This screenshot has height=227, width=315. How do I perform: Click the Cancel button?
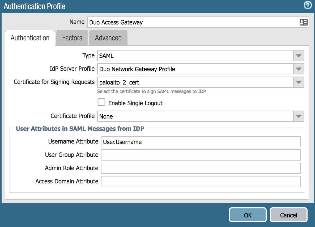pos(289,215)
